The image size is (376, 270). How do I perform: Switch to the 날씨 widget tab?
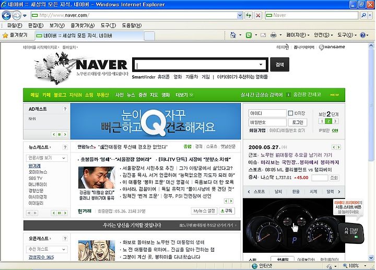click(278, 192)
